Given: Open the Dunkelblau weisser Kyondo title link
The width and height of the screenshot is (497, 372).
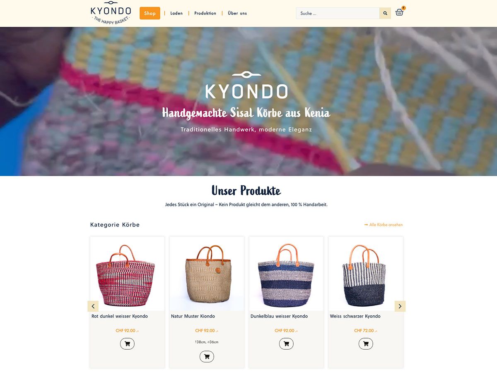Looking at the screenshot, I should coord(279,316).
